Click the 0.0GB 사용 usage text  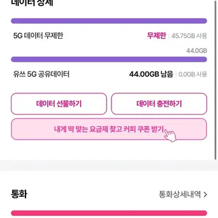pyautogui.click(x=193, y=74)
